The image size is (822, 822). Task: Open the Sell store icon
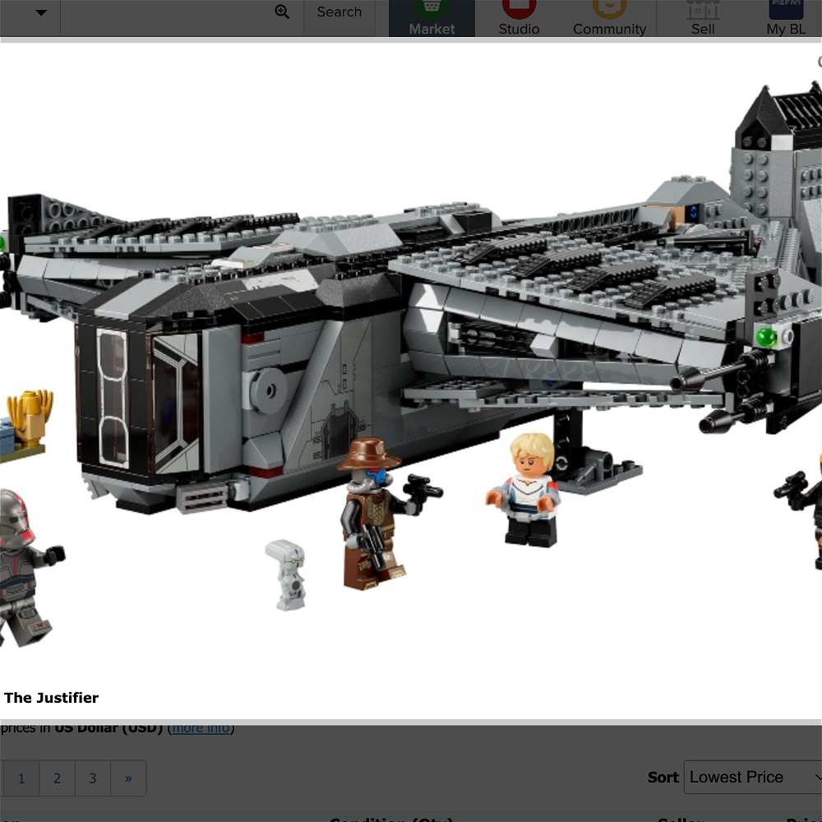(703, 18)
